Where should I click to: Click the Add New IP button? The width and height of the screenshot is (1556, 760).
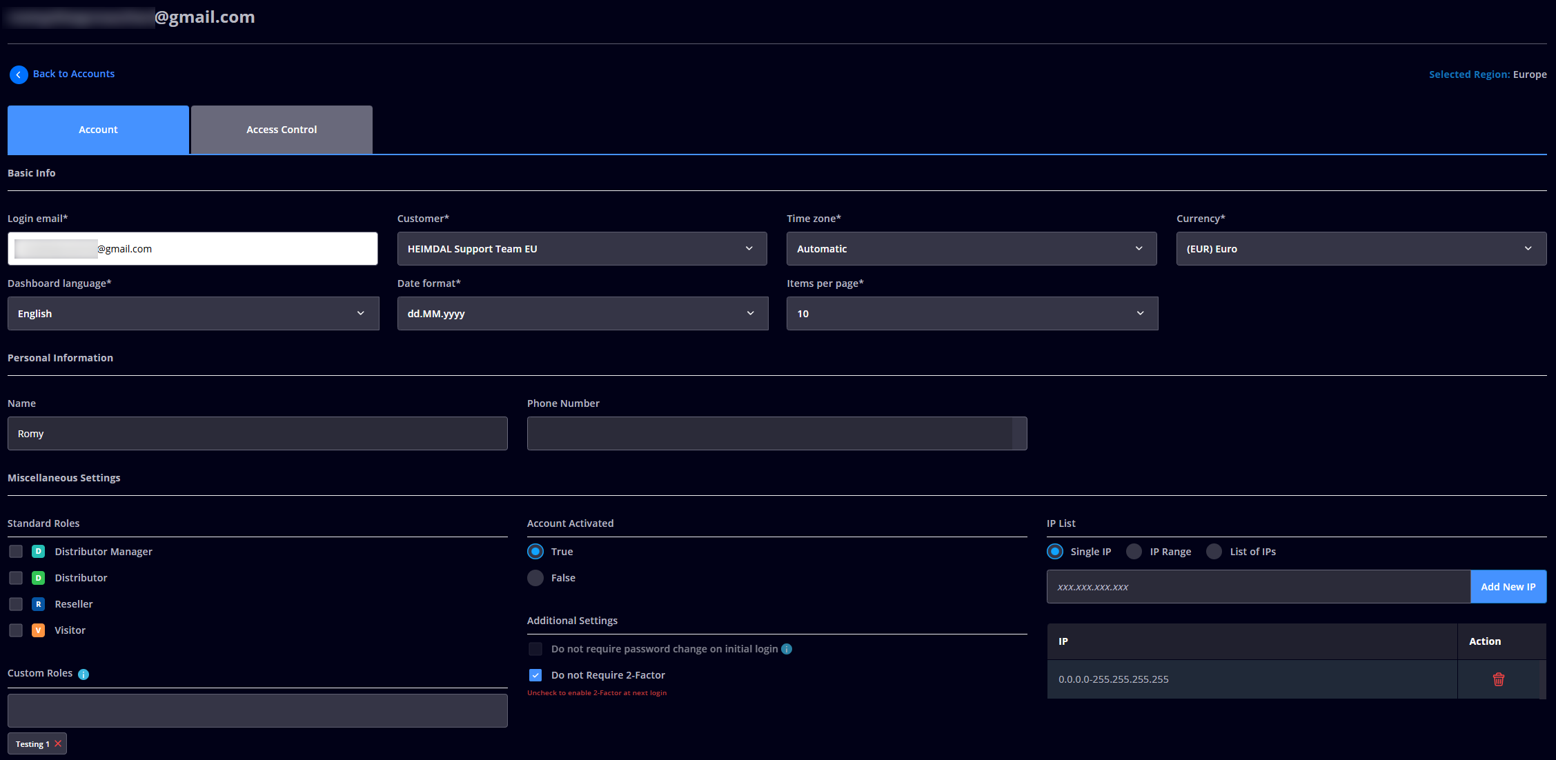pyautogui.click(x=1508, y=587)
